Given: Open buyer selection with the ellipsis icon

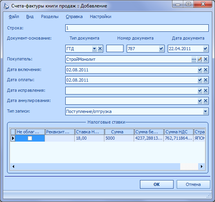Looking at the screenshot, I should (x=194, y=59).
